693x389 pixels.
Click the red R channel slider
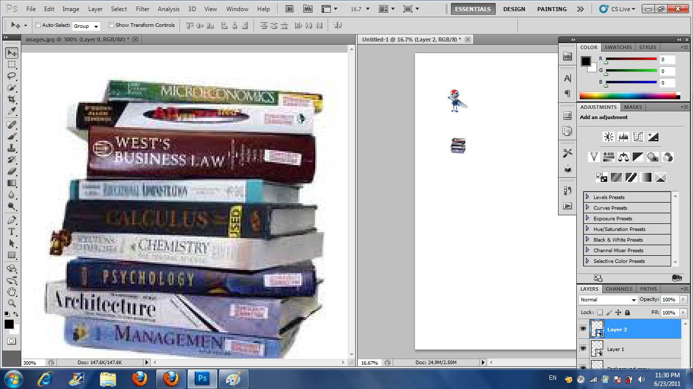click(x=631, y=59)
